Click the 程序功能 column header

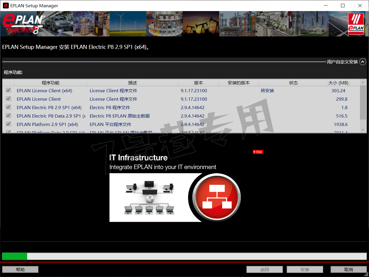[51, 83]
